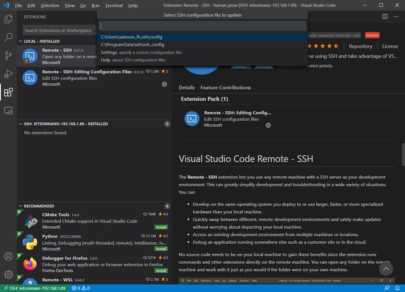Click the Preview badge

coord(372,35)
